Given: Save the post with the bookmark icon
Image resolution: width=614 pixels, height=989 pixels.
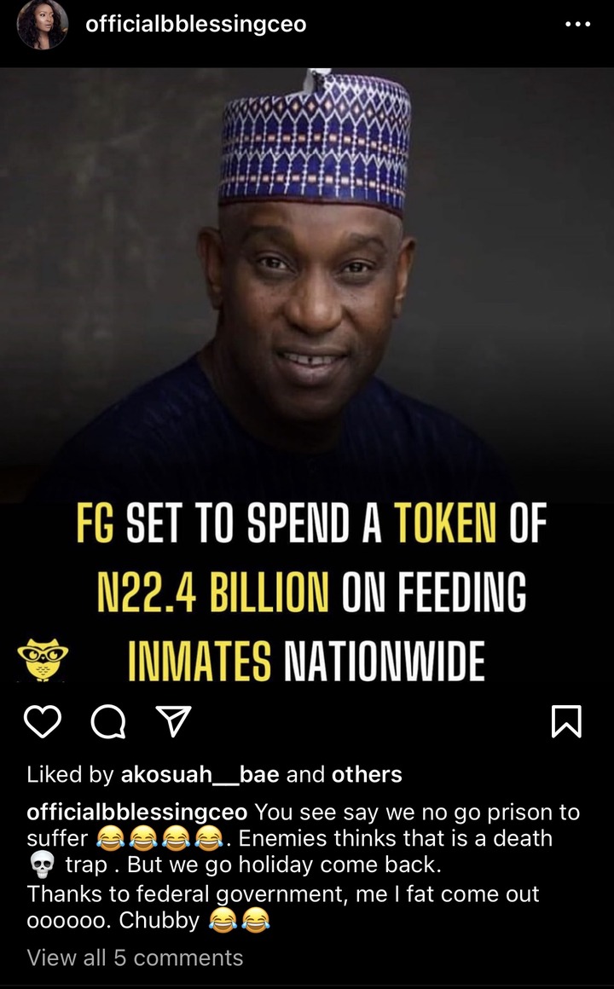Looking at the screenshot, I should tap(566, 721).
